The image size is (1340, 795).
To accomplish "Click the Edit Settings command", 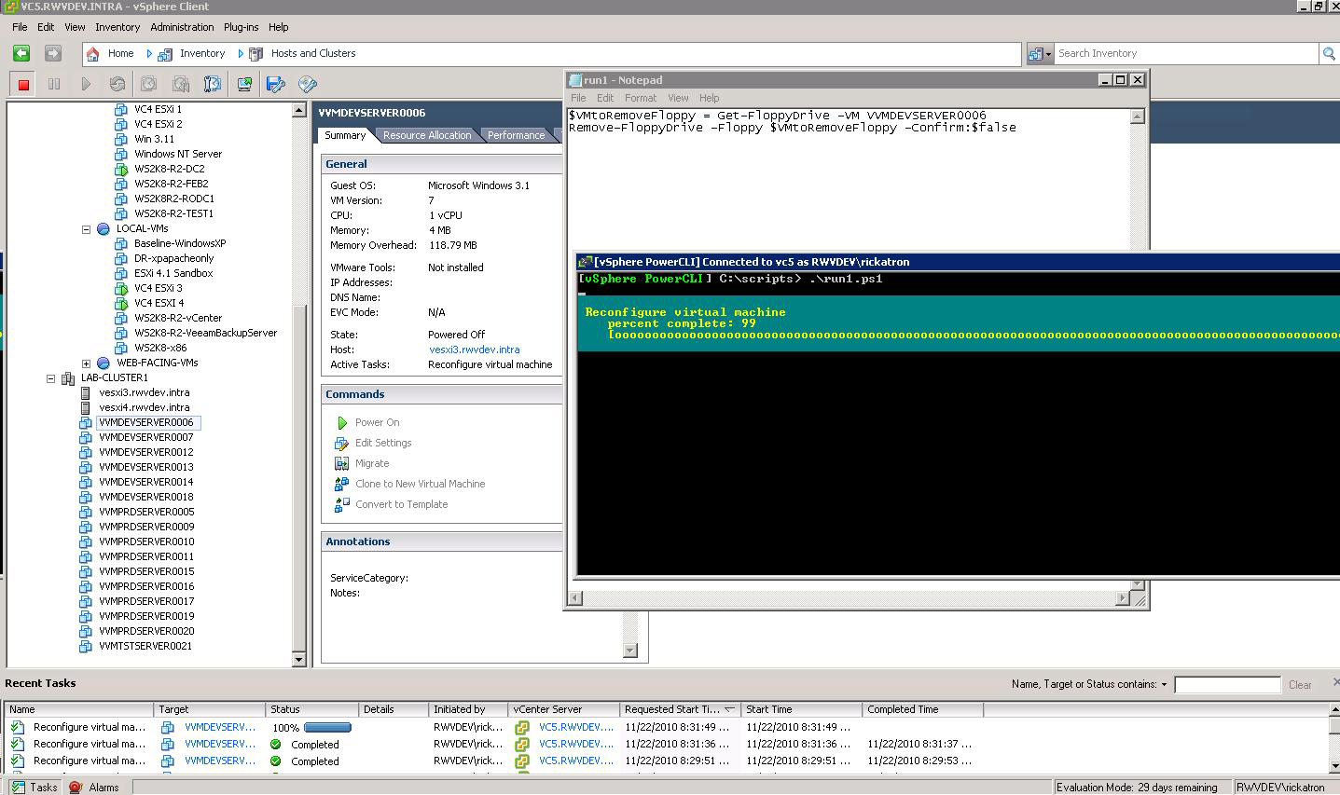I will [x=383, y=443].
